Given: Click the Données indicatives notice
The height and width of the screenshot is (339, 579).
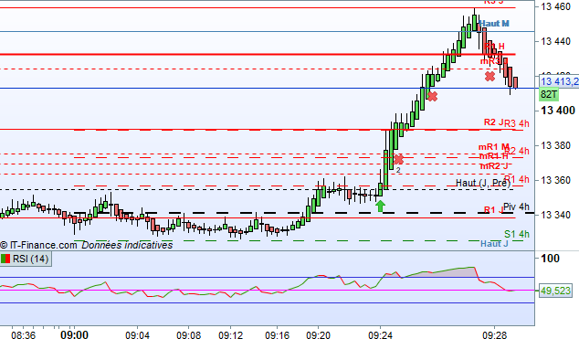Looking at the screenshot, I should 127,245.
